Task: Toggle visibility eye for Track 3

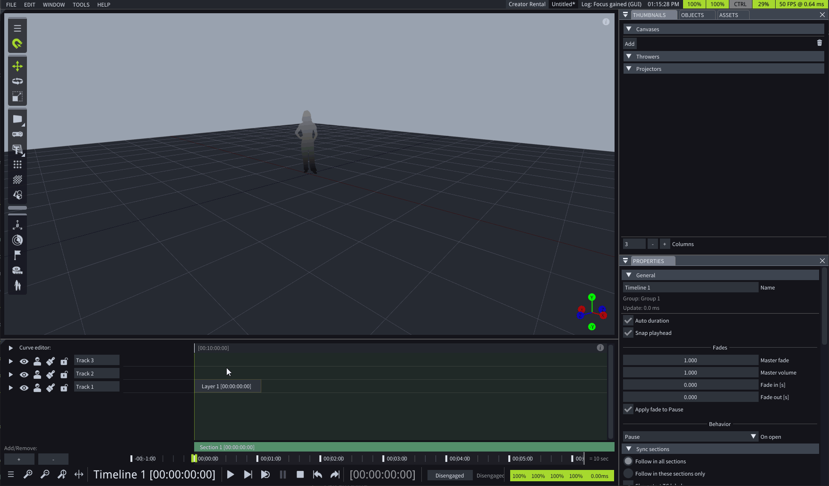Action: click(24, 361)
